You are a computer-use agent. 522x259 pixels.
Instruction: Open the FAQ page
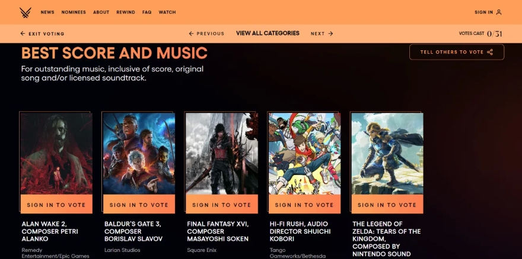tap(147, 12)
